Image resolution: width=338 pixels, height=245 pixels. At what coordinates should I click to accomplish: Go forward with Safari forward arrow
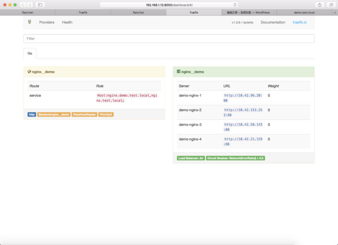tap(30, 5)
